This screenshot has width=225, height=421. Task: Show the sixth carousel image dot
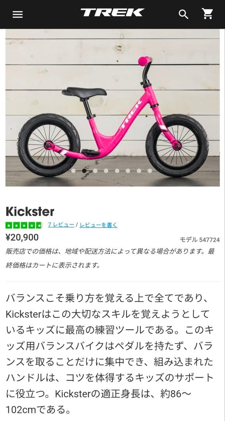coord(128,171)
